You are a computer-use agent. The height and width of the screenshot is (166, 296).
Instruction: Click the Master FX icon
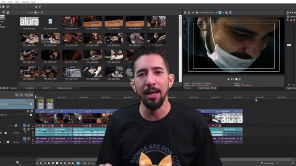(x=288, y=20)
